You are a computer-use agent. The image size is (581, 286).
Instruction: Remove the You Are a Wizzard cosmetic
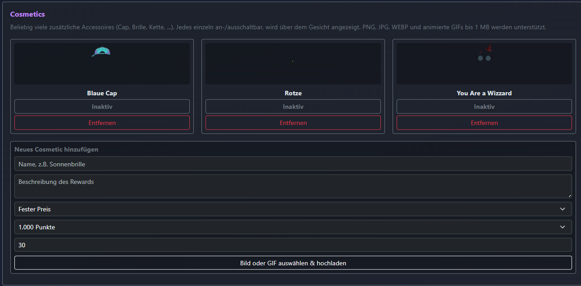(484, 123)
